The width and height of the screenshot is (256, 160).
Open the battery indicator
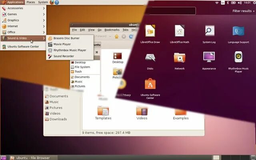click(233, 3)
